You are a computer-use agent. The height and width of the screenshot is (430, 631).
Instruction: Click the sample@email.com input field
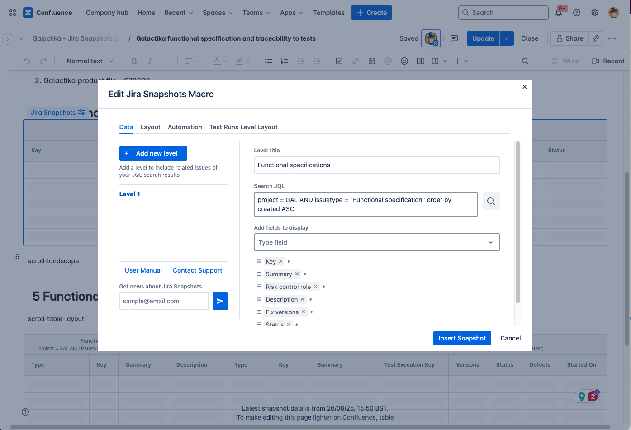coord(164,301)
